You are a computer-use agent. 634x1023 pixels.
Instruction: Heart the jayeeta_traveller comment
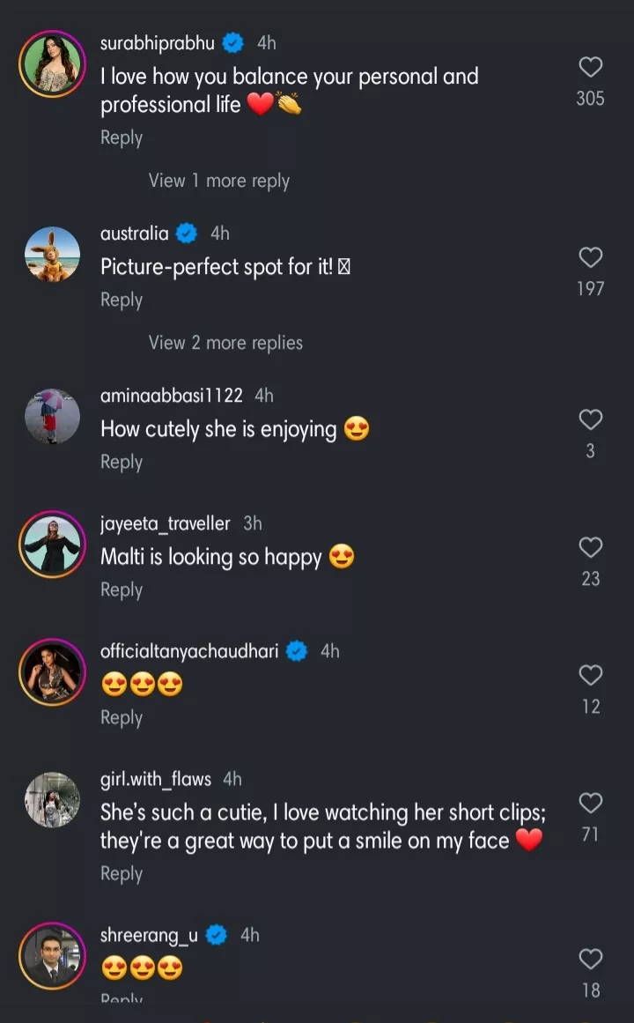590,548
